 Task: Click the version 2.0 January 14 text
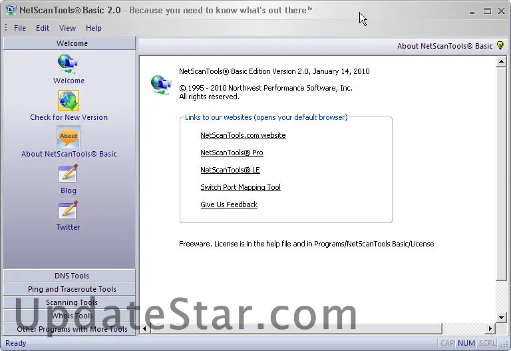[x=274, y=71]
